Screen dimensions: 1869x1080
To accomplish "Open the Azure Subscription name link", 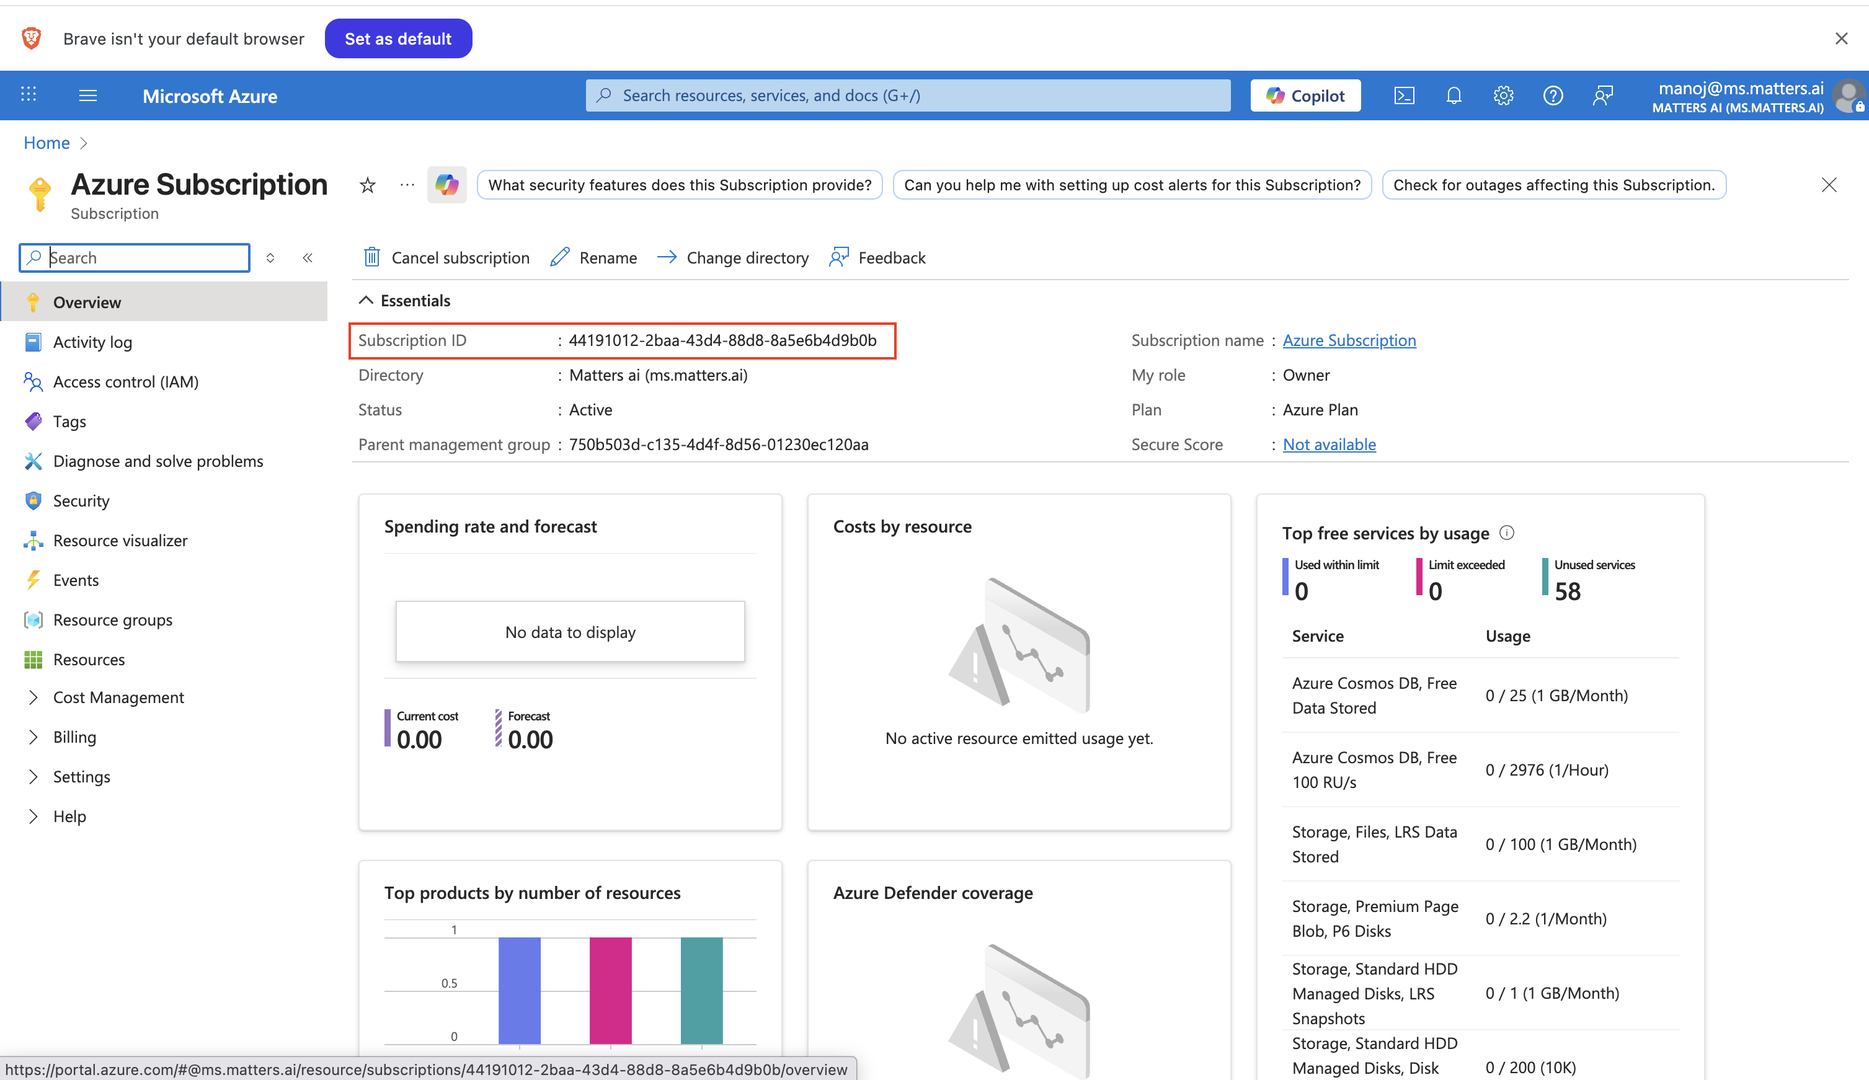I will [x=1349, y=340].
